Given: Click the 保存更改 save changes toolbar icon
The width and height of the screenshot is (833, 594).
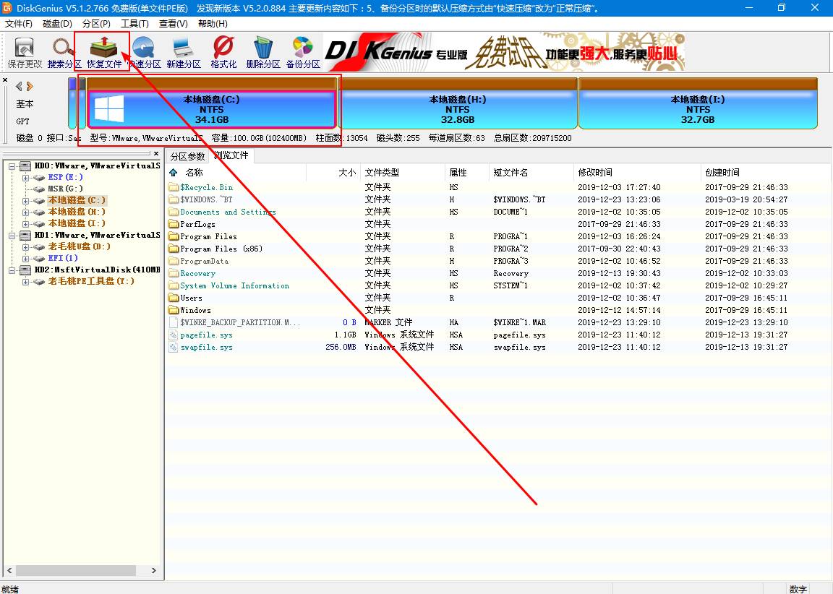Looking at the screenshot, I should (25, 52).
